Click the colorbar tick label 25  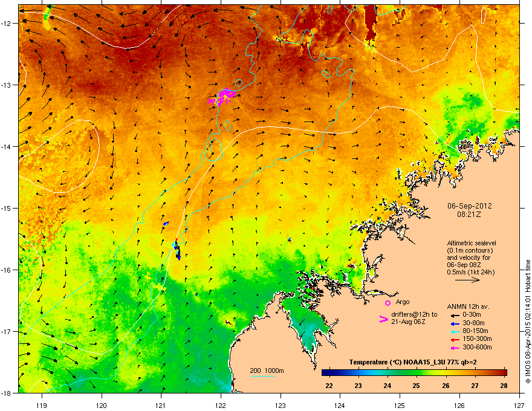[x=417, y=386]
